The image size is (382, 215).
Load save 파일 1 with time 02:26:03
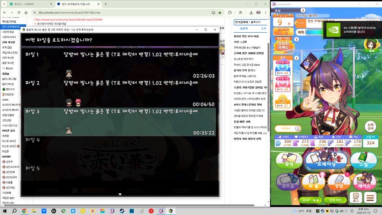tap(120, 65)
